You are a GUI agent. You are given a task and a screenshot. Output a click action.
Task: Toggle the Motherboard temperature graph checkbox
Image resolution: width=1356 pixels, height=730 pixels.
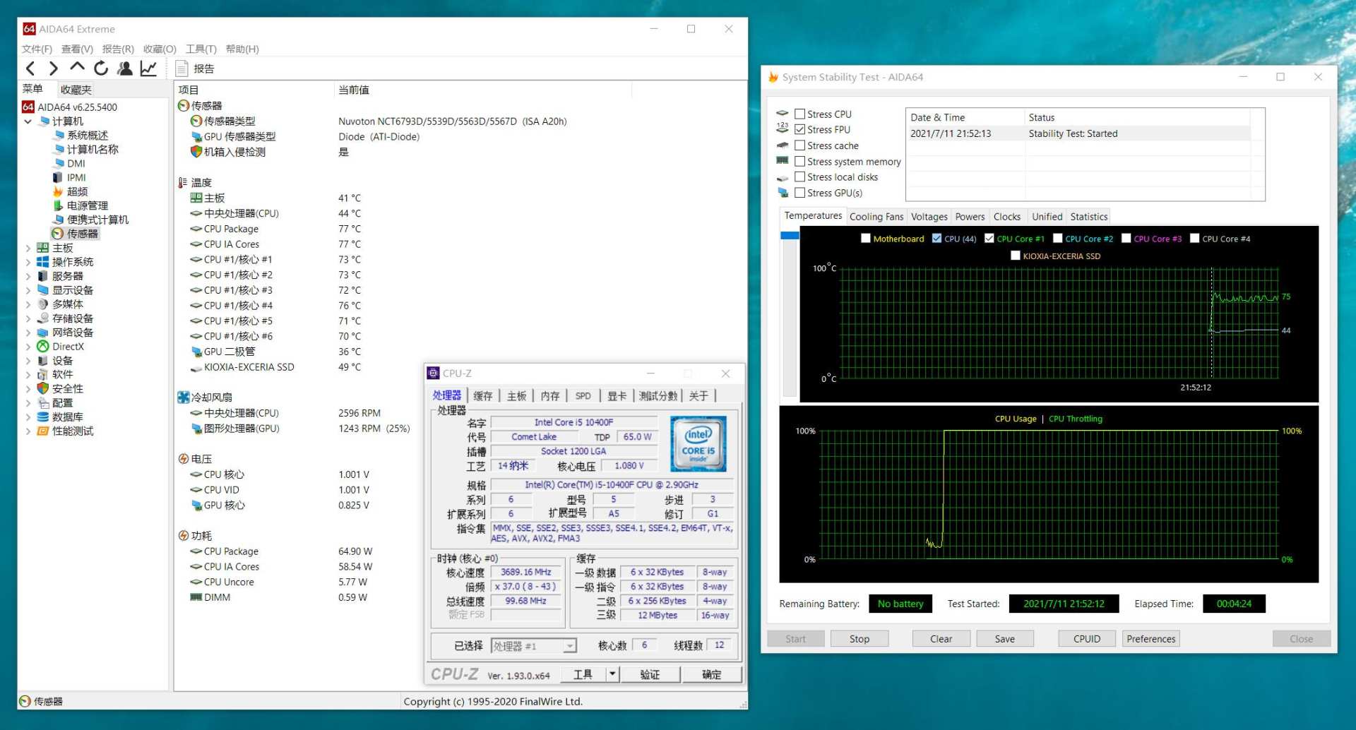click(865, 239)
